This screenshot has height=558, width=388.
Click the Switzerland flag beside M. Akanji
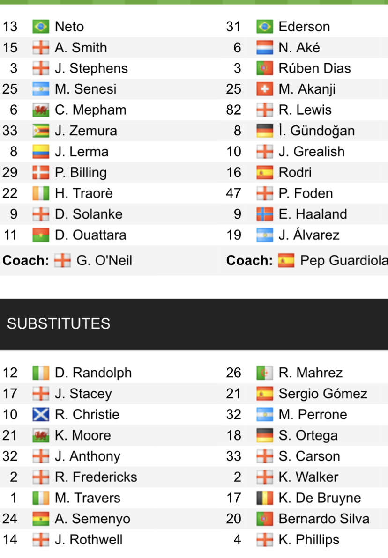click(265, 89)
